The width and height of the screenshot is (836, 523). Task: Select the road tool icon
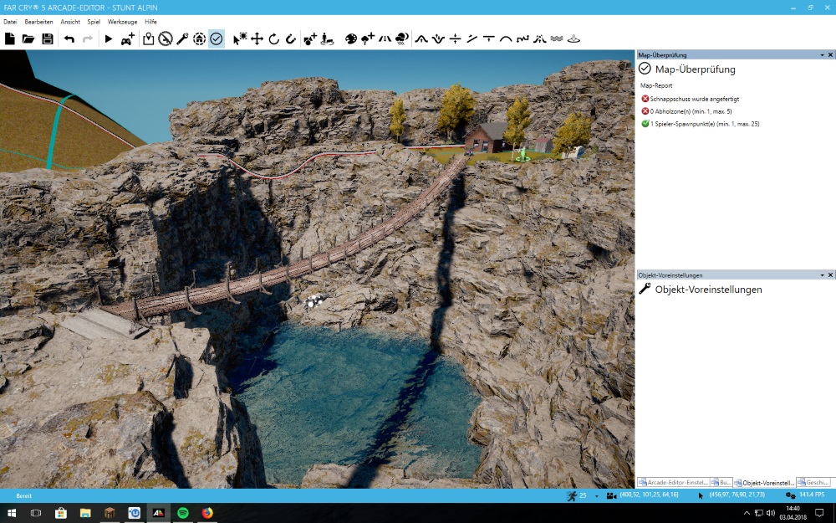385,38
